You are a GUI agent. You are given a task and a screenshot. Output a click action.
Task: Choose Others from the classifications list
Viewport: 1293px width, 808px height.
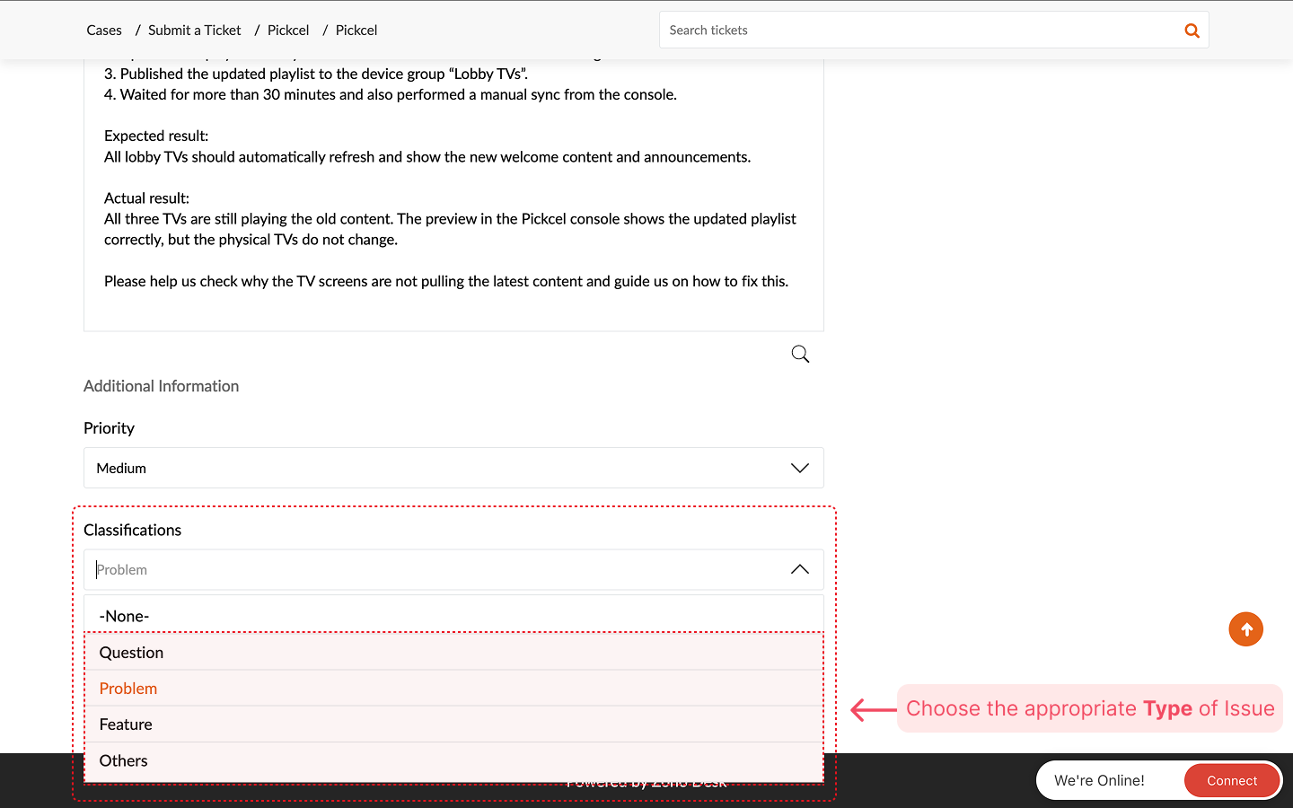pyautogui.click(x=123, y=760)
